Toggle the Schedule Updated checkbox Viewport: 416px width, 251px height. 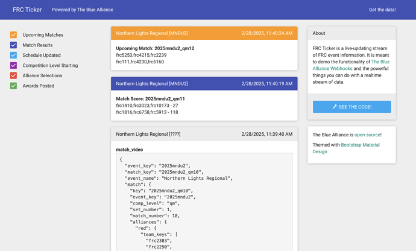(13, 55)
